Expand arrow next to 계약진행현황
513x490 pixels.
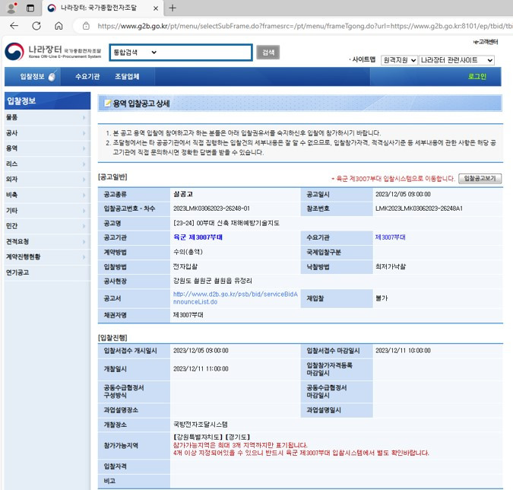click(84, 256)
